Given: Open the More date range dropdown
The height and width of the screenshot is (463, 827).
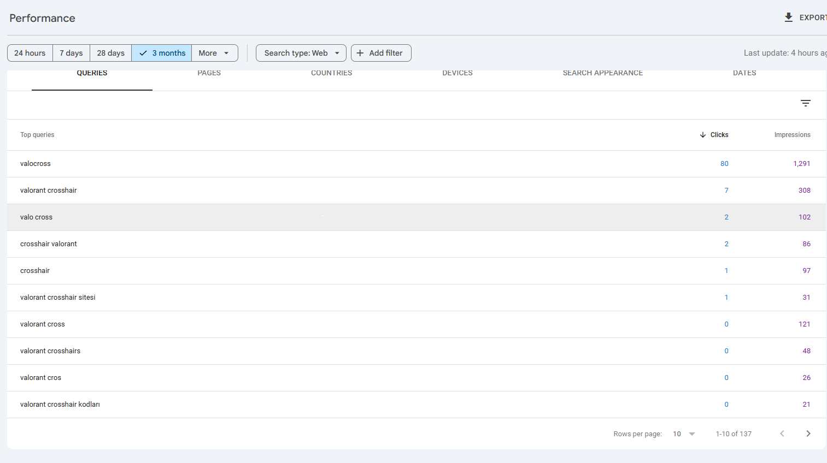Looking at the screenshot, I should click(214, 53).
